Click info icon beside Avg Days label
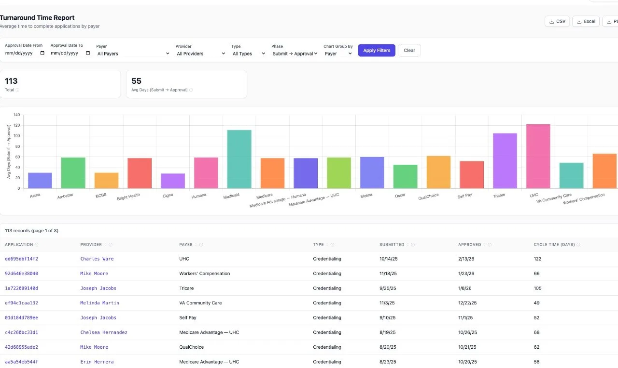Screen dimensions: 618x368 (x=191, y=90)
